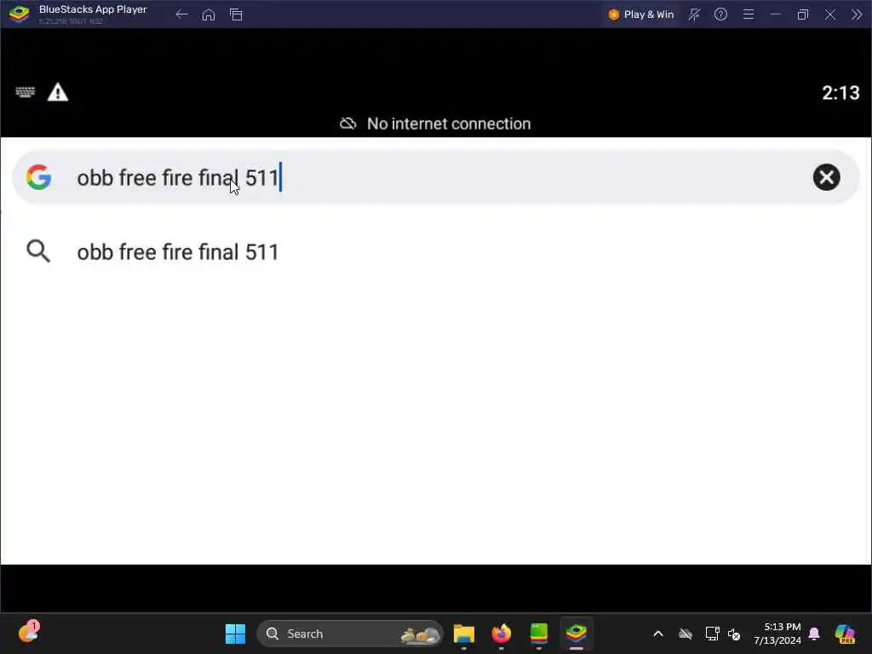
Task: Open the Windows Start menu
Action: click(235, 634)
